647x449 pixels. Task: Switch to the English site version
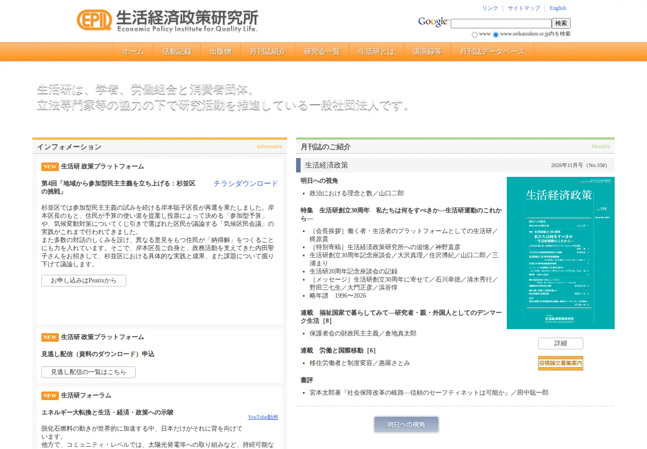click(558, 8)
